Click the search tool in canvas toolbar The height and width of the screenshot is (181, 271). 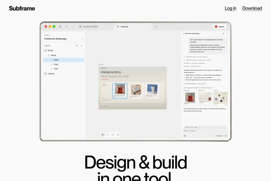click(118, 135)
